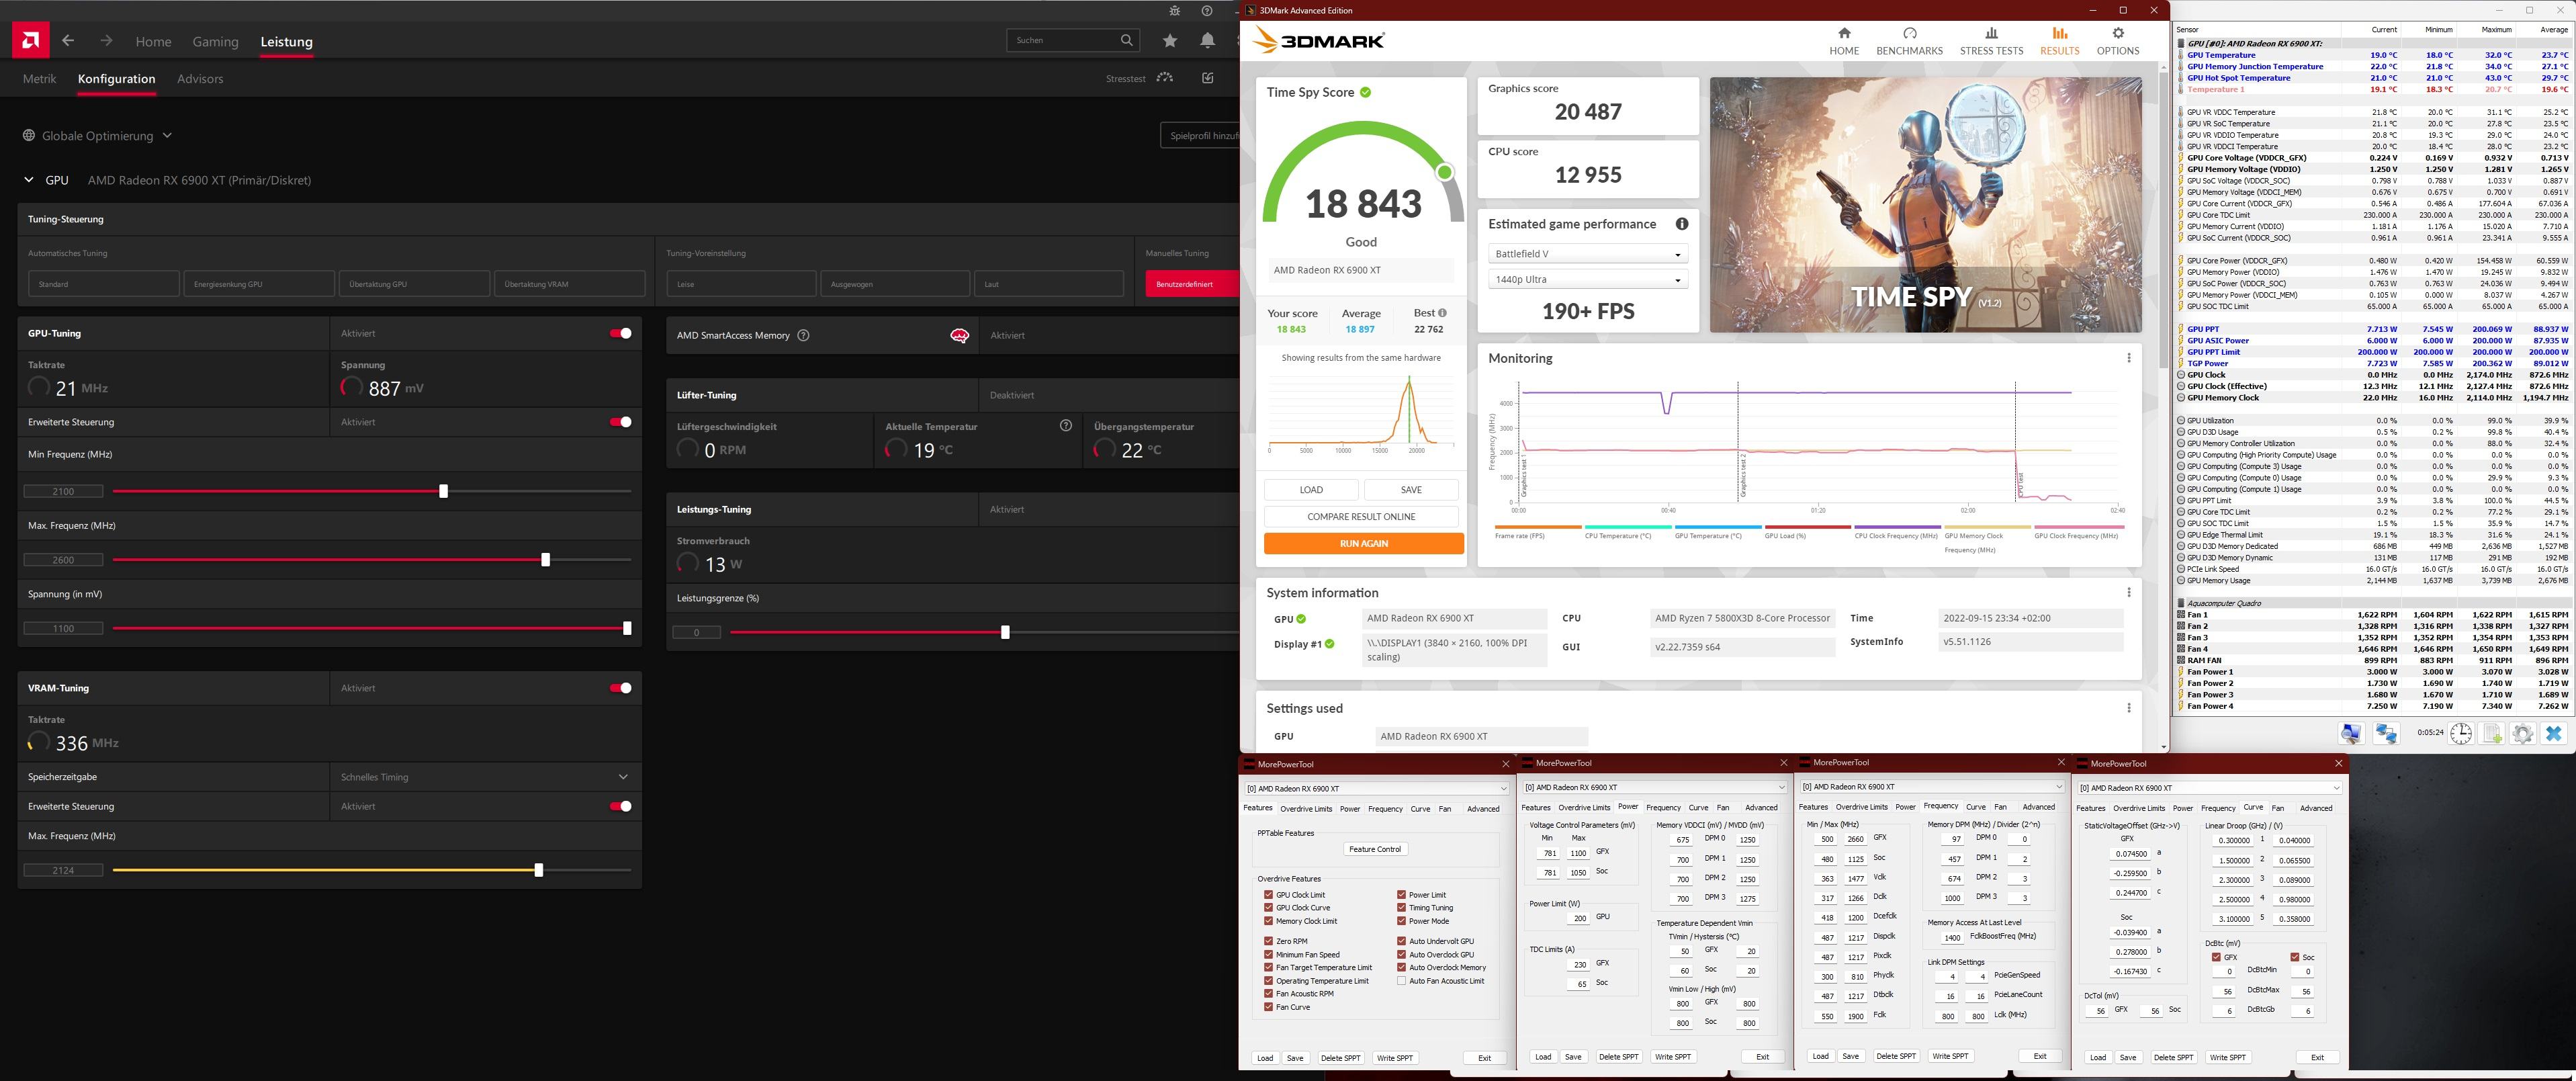Click the magnifier icon in the Suchen box
The image size is (2576, 1081).
1127,40
